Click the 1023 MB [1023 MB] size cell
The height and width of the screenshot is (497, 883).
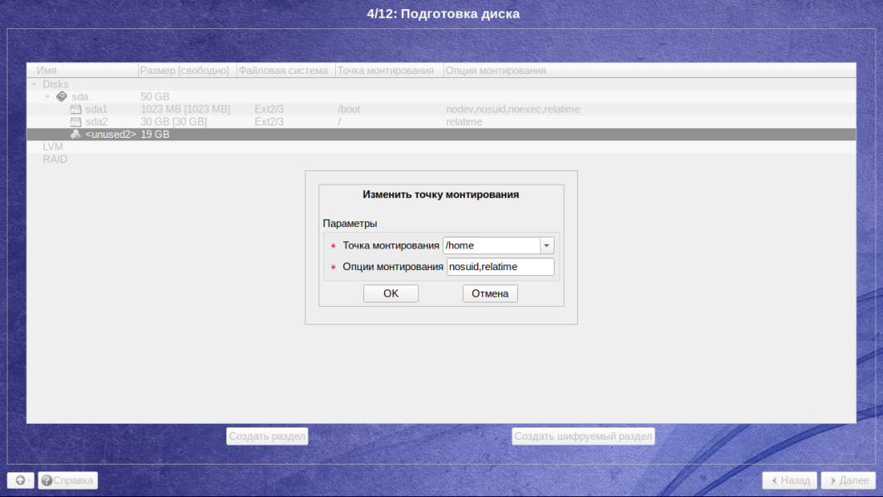pos(186,109)
